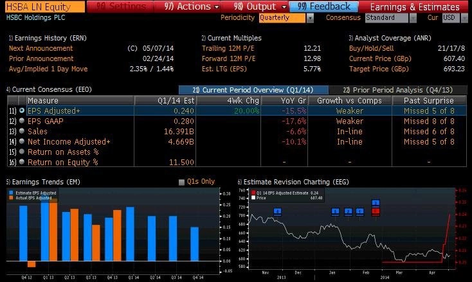Click the orange negative bar for Q4 12
Screen dimensions: 472x282
32,264
